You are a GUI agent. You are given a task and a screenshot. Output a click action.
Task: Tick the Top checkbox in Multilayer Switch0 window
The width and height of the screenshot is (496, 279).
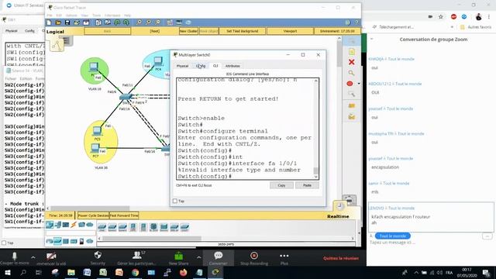[175, 201]
